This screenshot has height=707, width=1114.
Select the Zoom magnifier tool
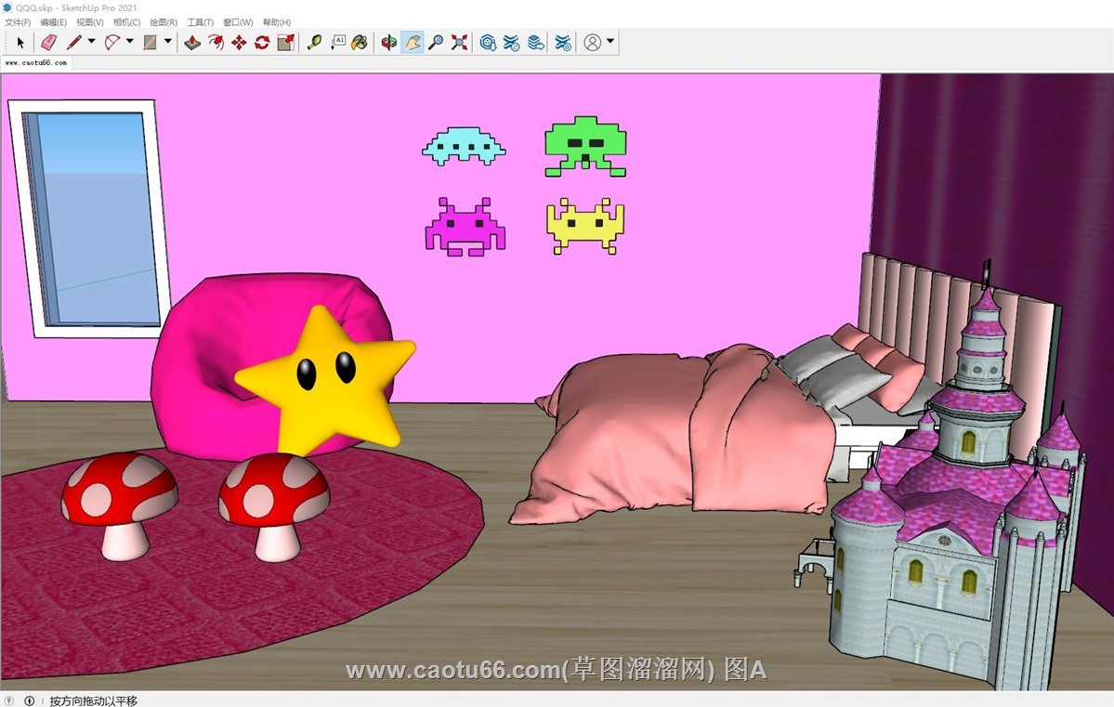click(436, 43)
